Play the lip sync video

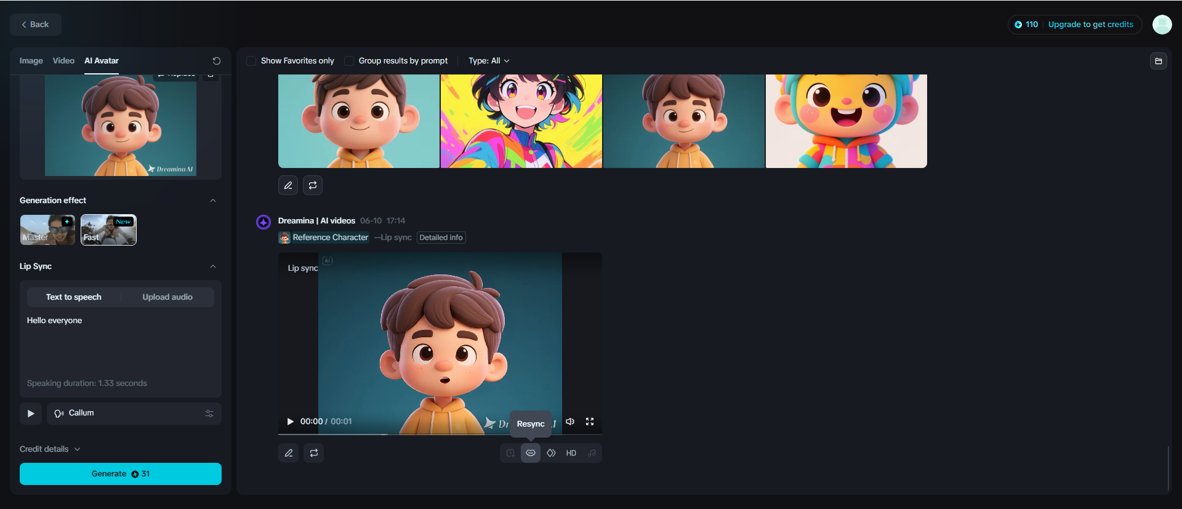tap(291, 422)
